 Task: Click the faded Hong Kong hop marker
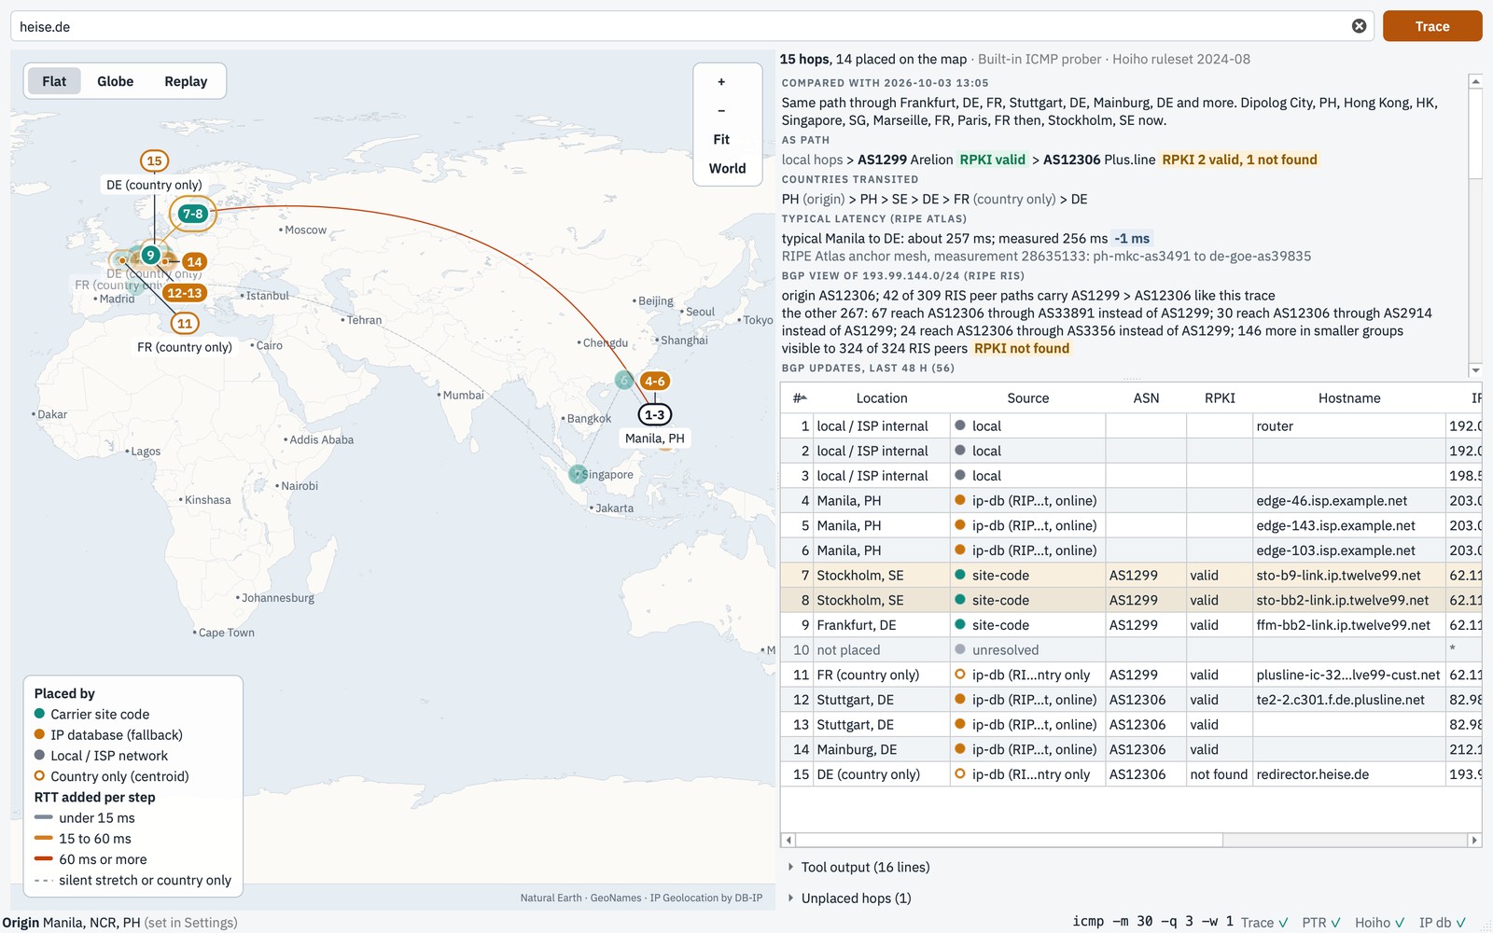coord(624,380)
